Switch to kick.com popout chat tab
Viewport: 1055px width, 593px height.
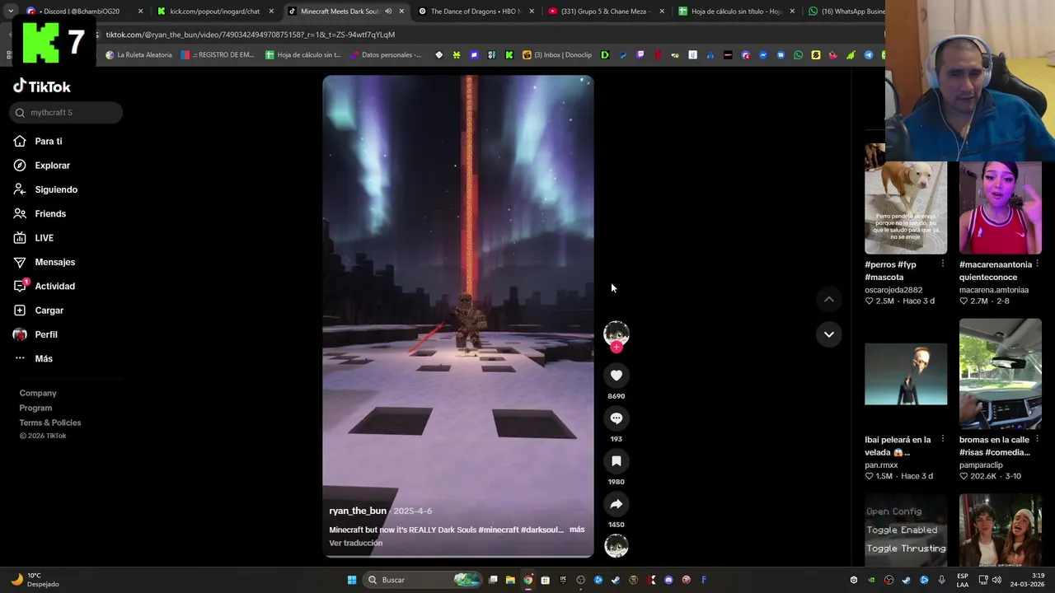coord(214,12)
